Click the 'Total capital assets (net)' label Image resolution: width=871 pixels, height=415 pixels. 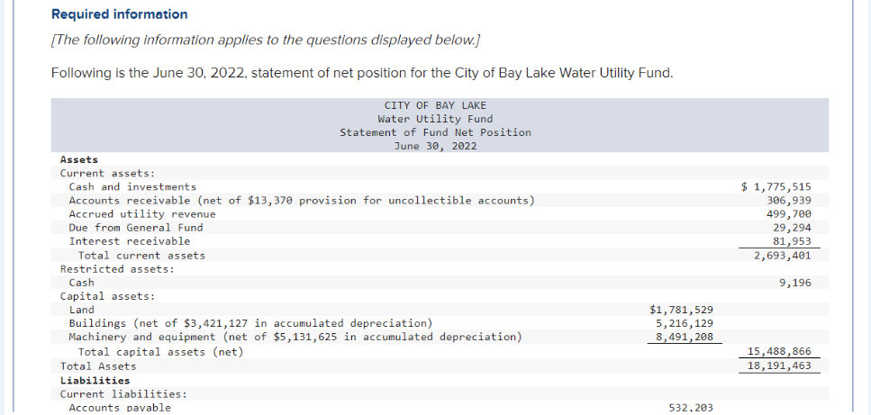tap(161, 352)
